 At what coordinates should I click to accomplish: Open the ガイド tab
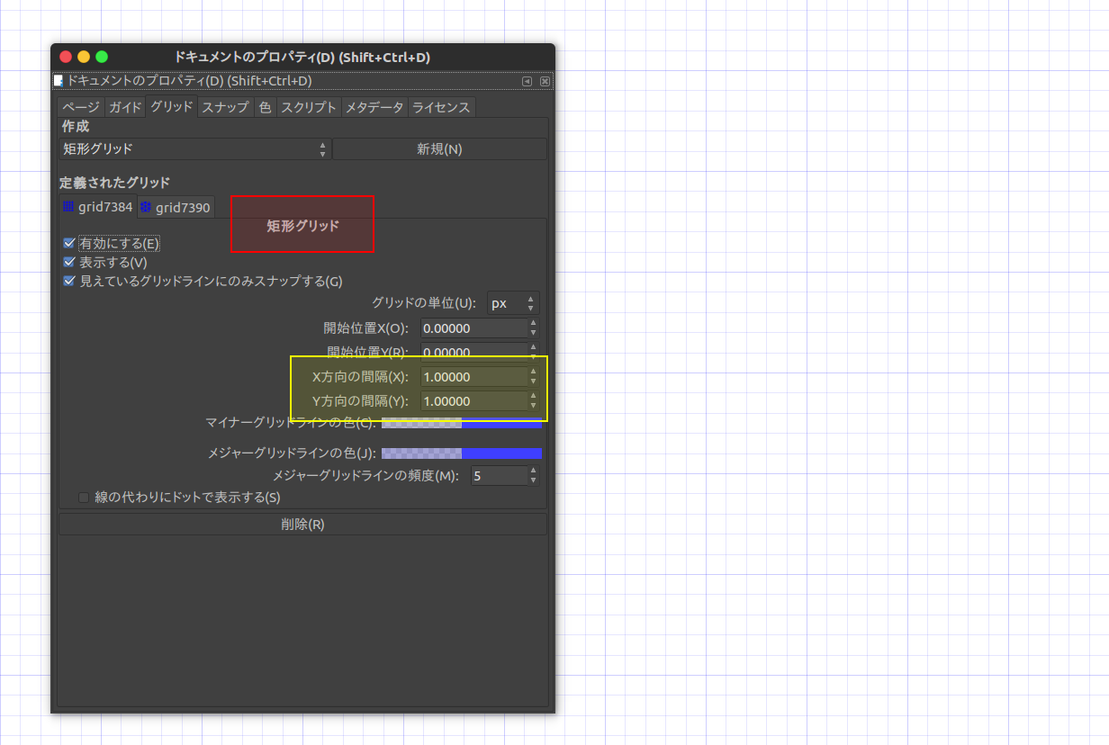125,107
